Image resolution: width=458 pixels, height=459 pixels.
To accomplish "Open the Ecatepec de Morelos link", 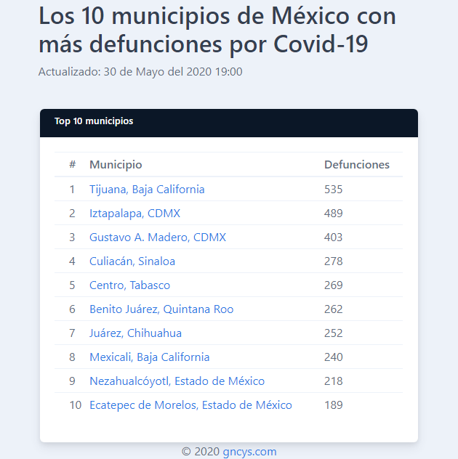I will pos(190,405).
